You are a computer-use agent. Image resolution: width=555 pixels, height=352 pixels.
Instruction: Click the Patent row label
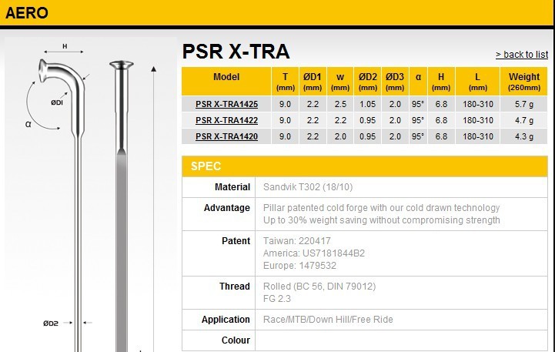tap(236, 241)
